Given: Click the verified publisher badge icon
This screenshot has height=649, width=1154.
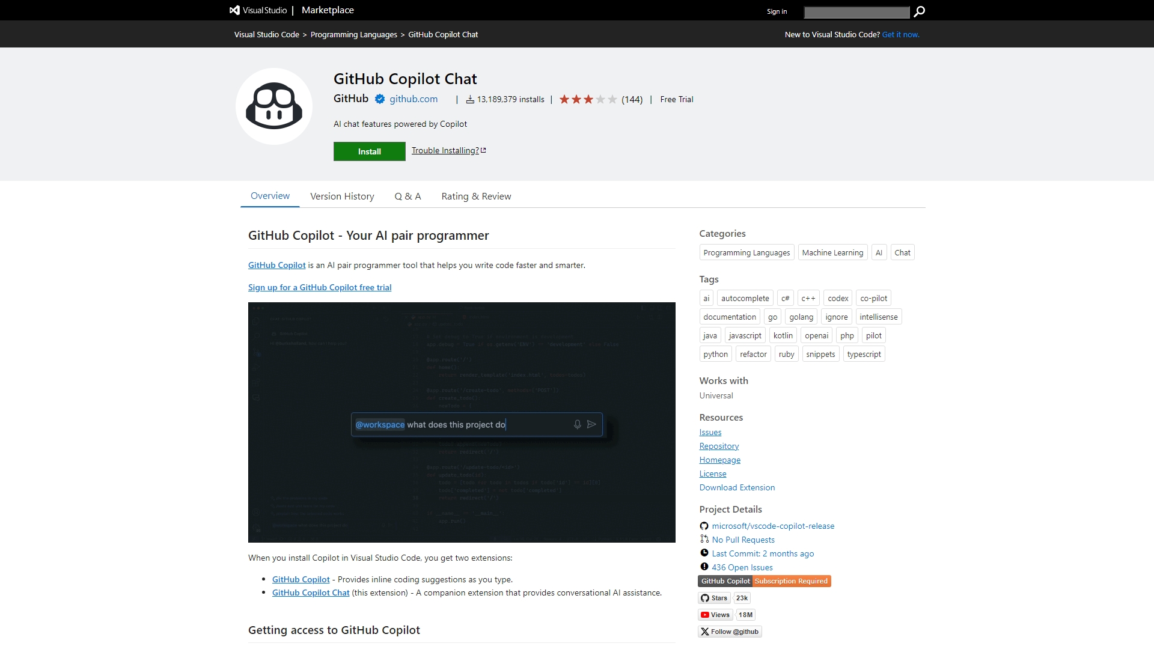Looking at the screenshot, I should click(x=380, y=99).
